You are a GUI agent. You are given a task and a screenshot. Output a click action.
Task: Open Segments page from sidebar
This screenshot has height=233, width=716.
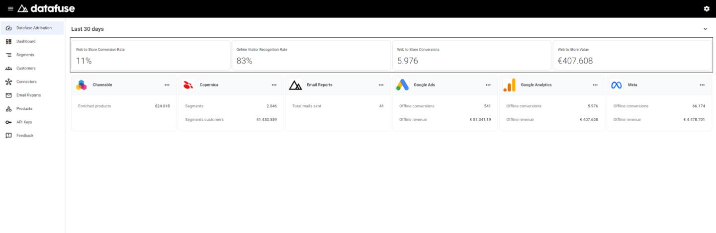pyautogui.click(x=32, y=55)
